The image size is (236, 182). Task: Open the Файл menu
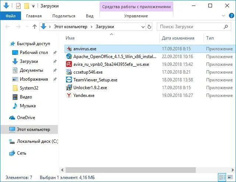pyautogui.click(x=11, y=16)
